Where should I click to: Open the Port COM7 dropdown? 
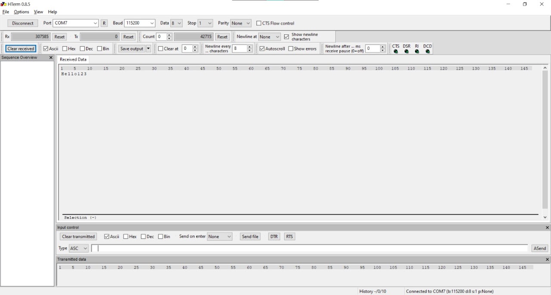point(76,23)
